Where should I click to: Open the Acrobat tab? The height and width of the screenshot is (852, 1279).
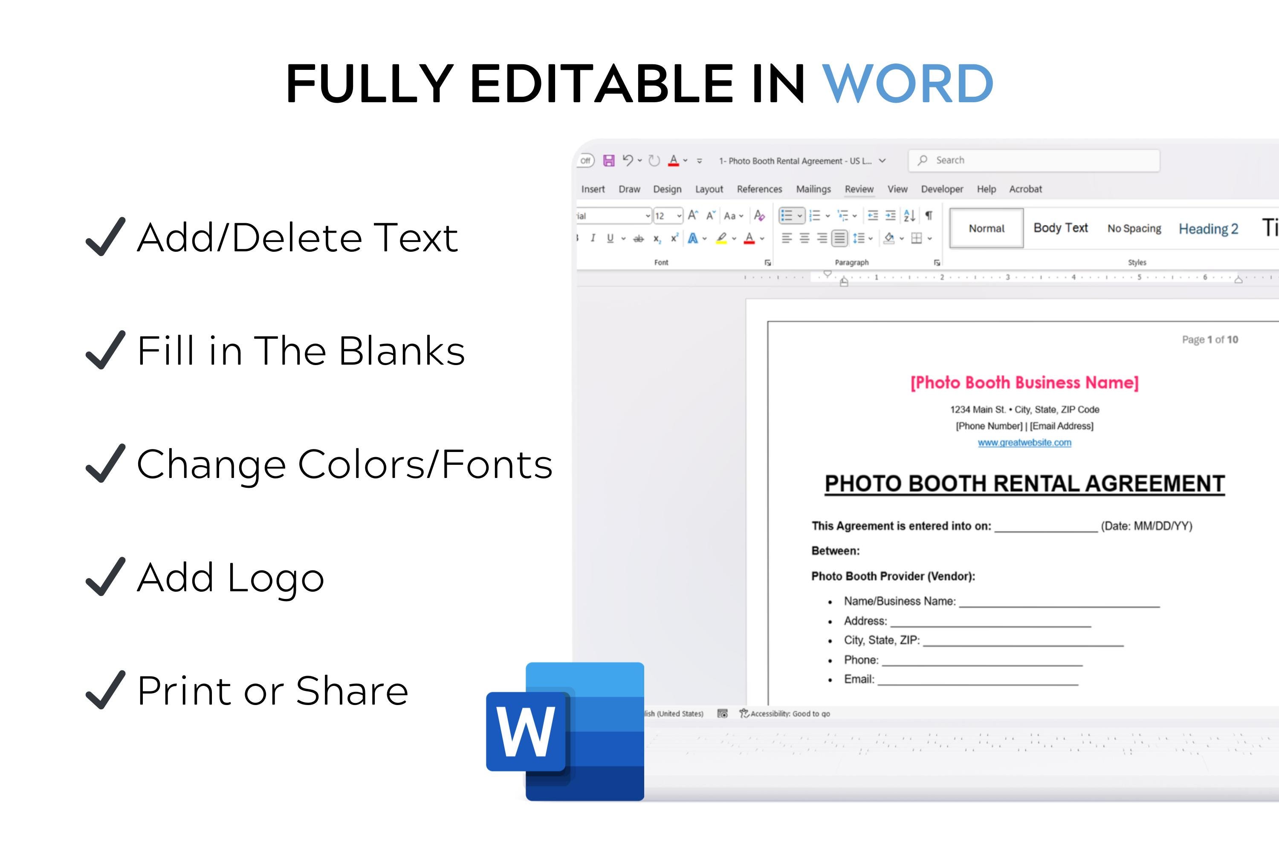coord(1026,189)
